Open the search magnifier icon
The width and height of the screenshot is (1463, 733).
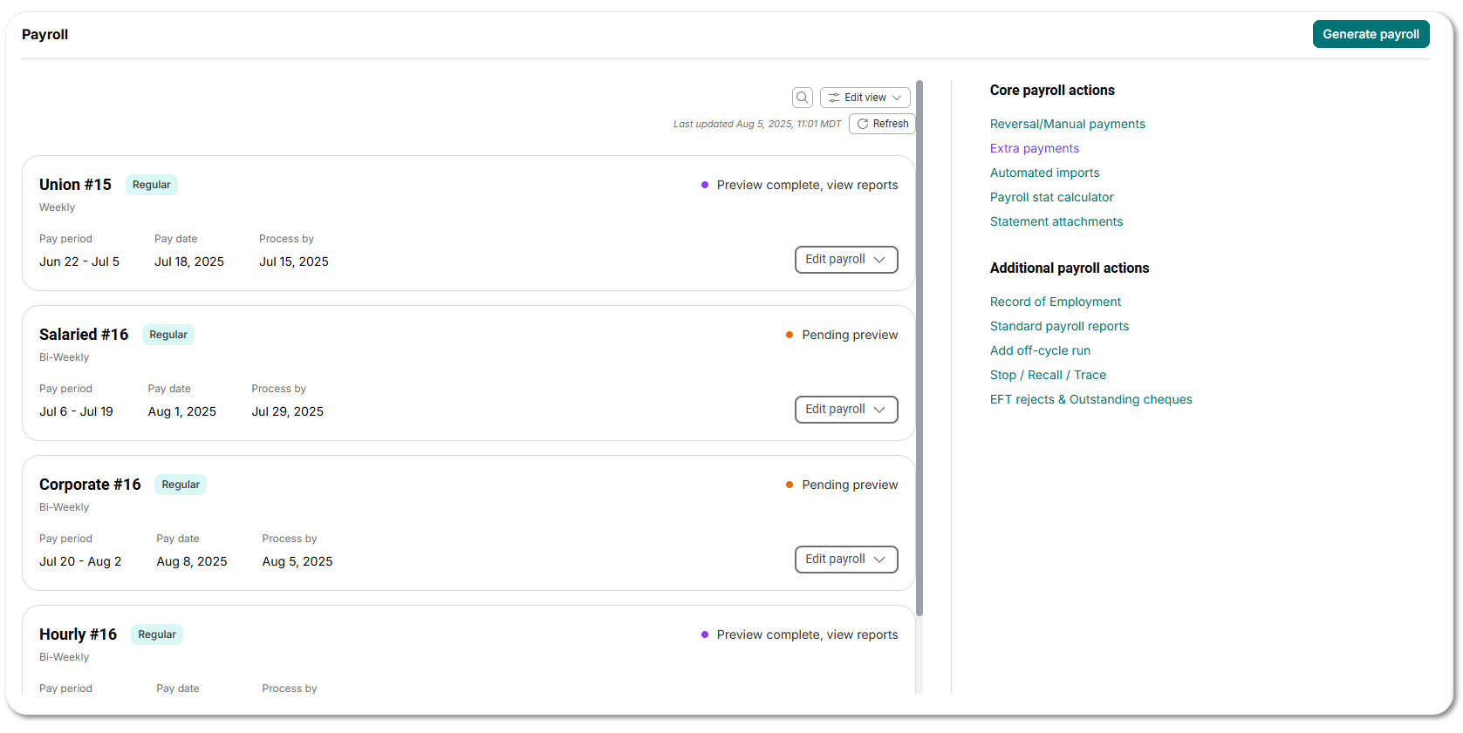click(x=802, y=98)
